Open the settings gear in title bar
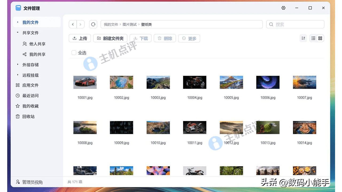This screenshot has width=342, height=192. point(283,8)
